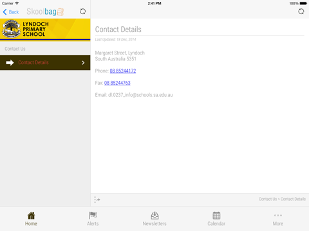This screenshot has height=231, width=309.
Task: Tap the Last Updated date text
Action: click(115, 39)
